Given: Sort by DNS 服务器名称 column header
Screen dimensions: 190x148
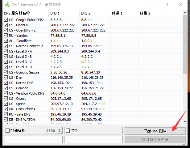Looking at the screenshot, I should (x=26, y=13).
